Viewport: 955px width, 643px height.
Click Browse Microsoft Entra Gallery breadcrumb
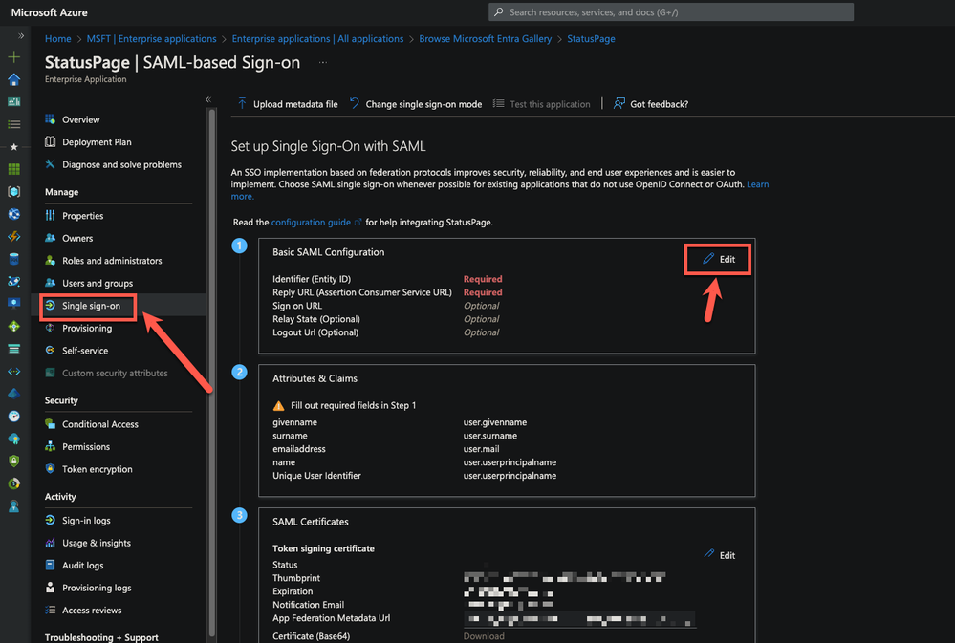[485, 39]
